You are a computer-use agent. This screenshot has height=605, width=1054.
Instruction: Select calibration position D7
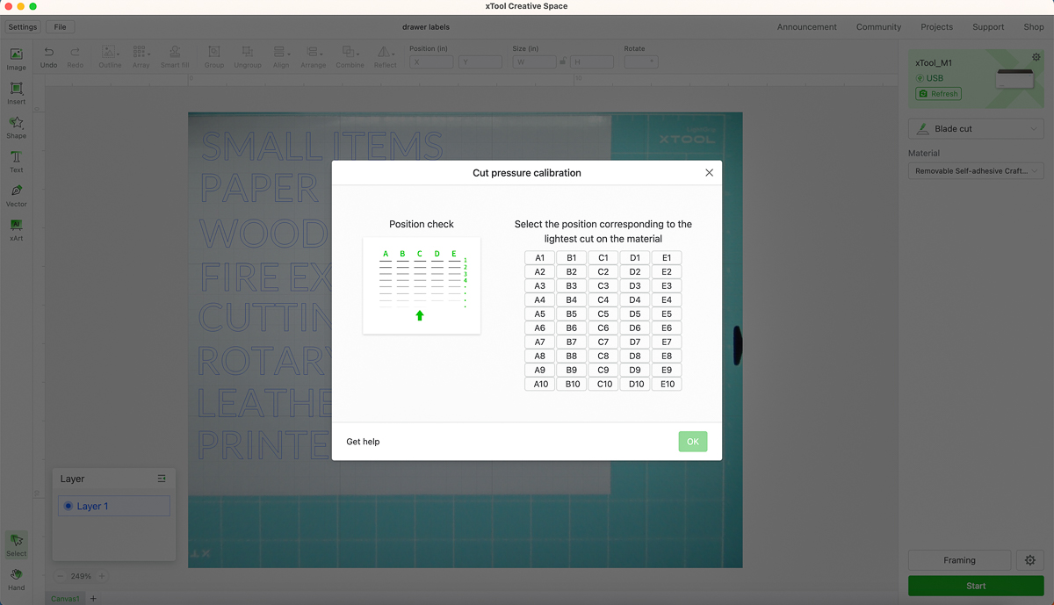click(x=635, y=342)
